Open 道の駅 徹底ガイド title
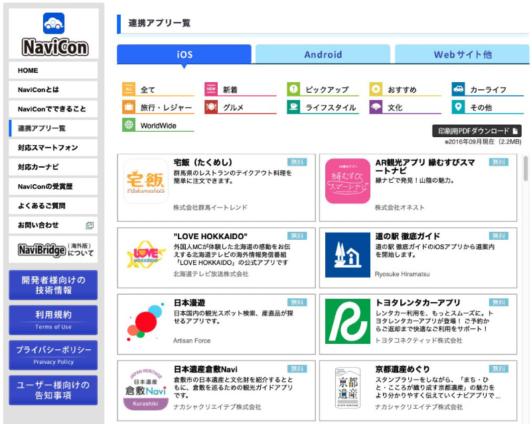 [x=408, y=236]
